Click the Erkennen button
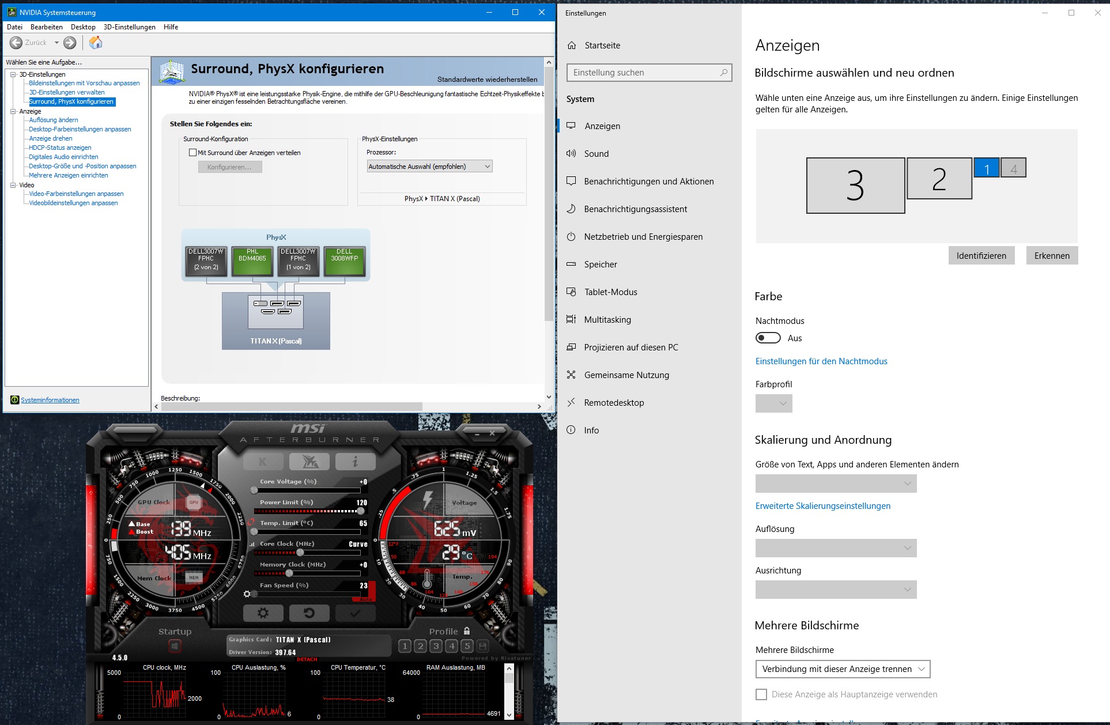Viewport: 1110px width, 725px height. pyautogui.click(x=1052, y=256)
